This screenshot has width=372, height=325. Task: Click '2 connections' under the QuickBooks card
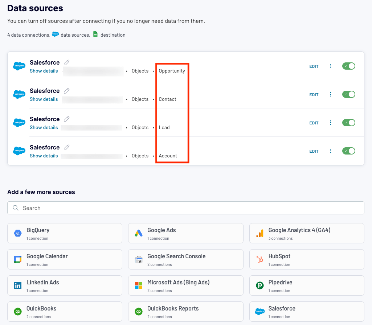(39, 317)
